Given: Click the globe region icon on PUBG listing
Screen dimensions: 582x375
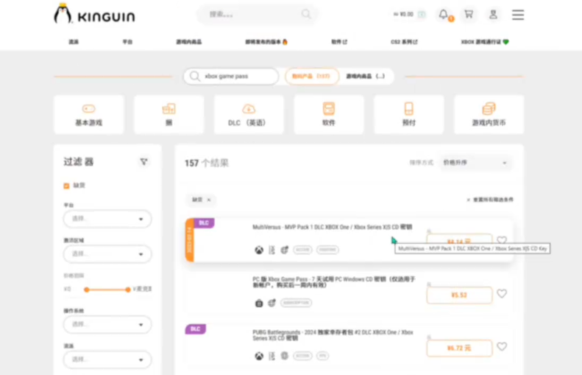Looking at the screenshot, I should tap(284, 356).
